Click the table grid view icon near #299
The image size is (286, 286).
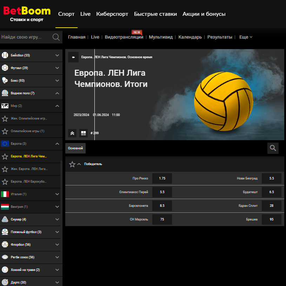click(x=84, y=133)
